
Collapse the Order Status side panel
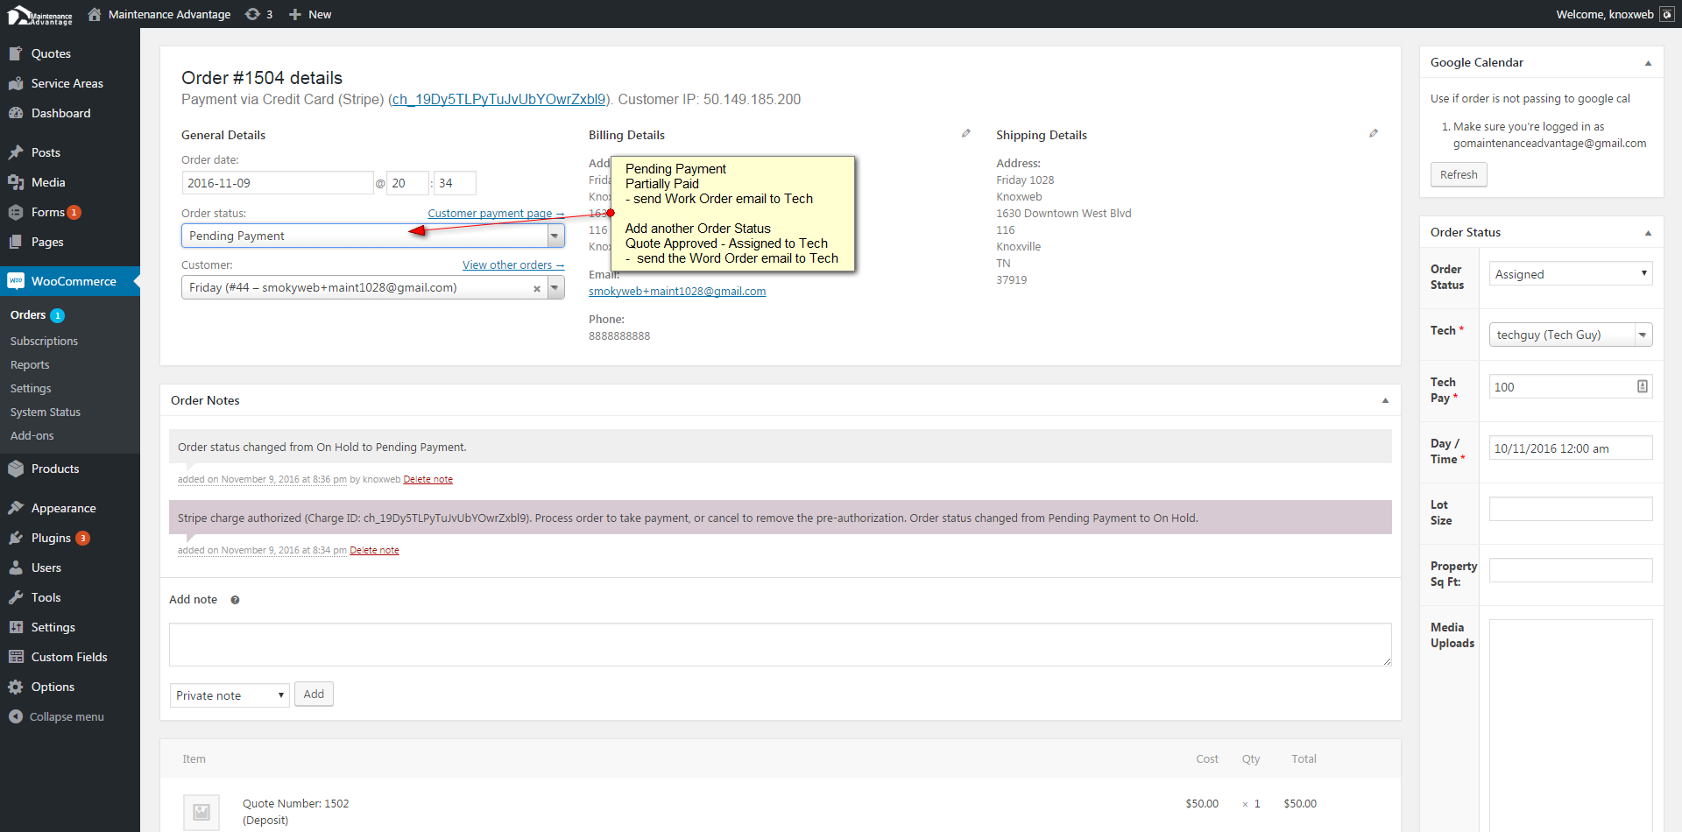(x=1648, y=233)
